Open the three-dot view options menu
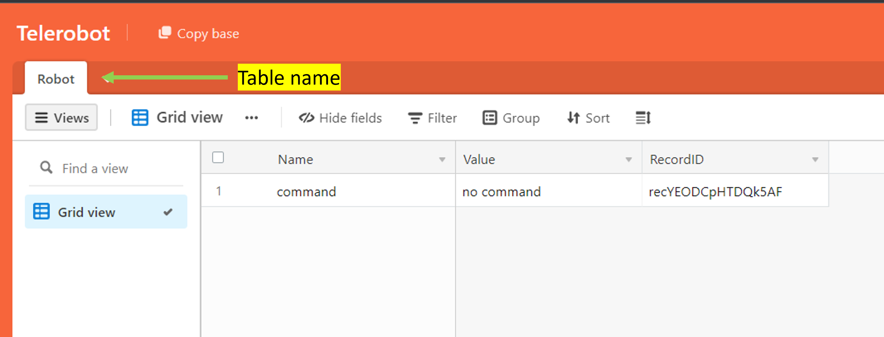This screenshot has width=884, height=337. coord(251,118)
